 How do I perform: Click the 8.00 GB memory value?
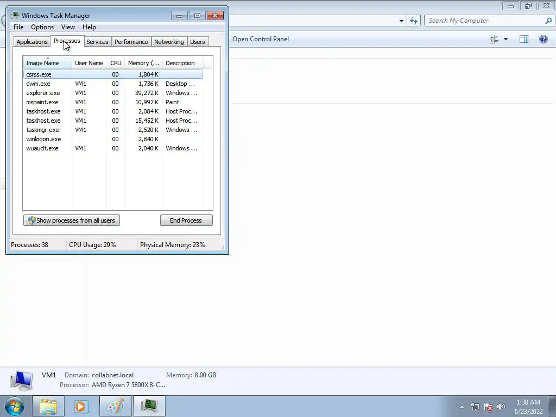coord(205,375)
